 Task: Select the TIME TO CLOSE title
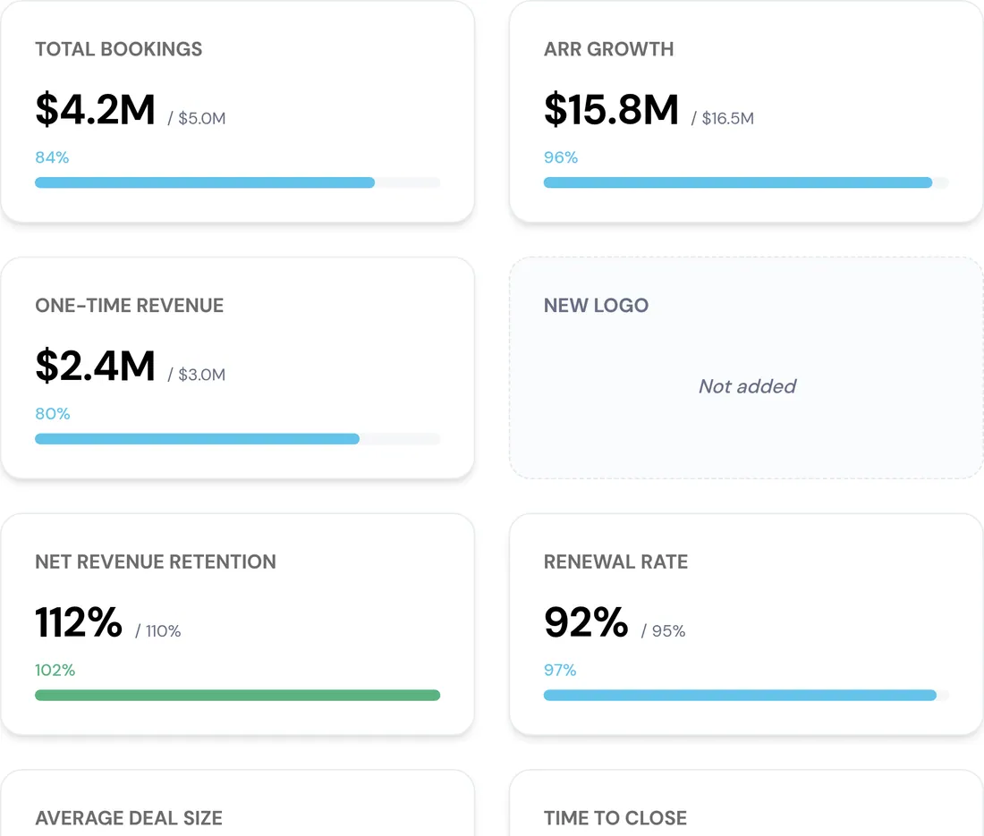615,818
